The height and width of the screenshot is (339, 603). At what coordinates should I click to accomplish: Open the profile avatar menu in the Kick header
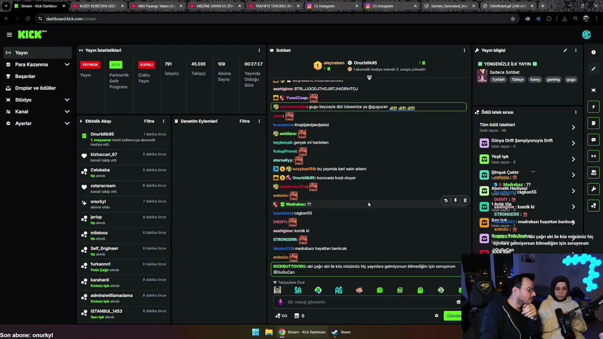(587, 34)
